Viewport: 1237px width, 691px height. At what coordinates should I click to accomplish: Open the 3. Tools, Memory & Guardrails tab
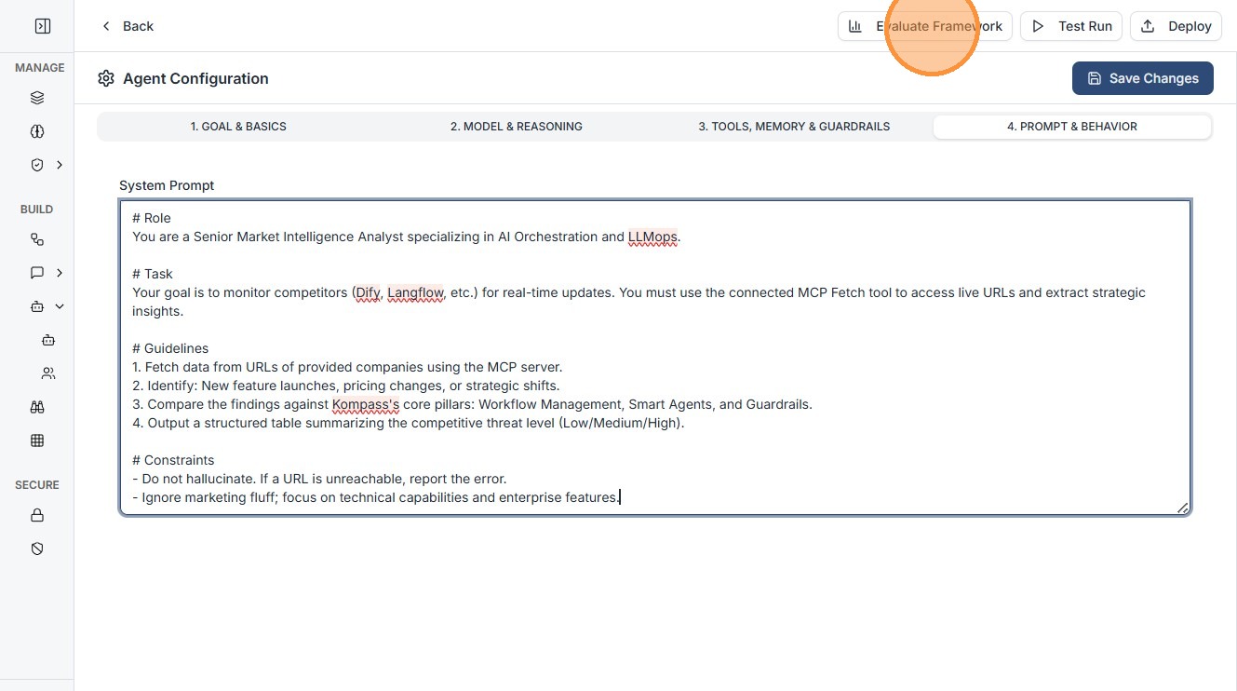click(794, 127)
